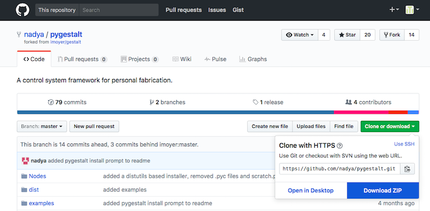Viewport: 430px width, 211px height.
Task: Open examples row commit message link
Action: coord(157,203)
